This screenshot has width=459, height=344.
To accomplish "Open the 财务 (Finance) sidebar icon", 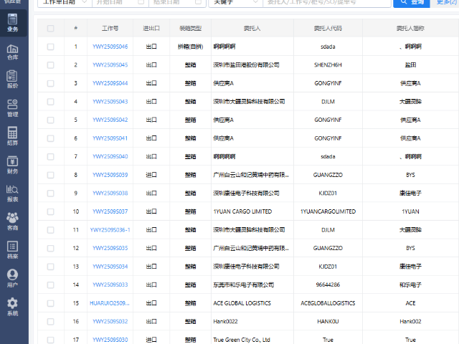I will point(13,165).
